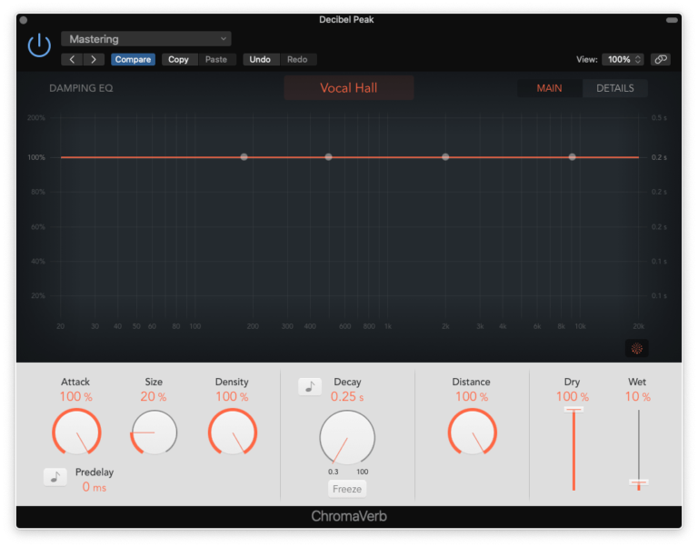
Task: Open the Vocal Hall room type menu
Action: click(348, 88)
